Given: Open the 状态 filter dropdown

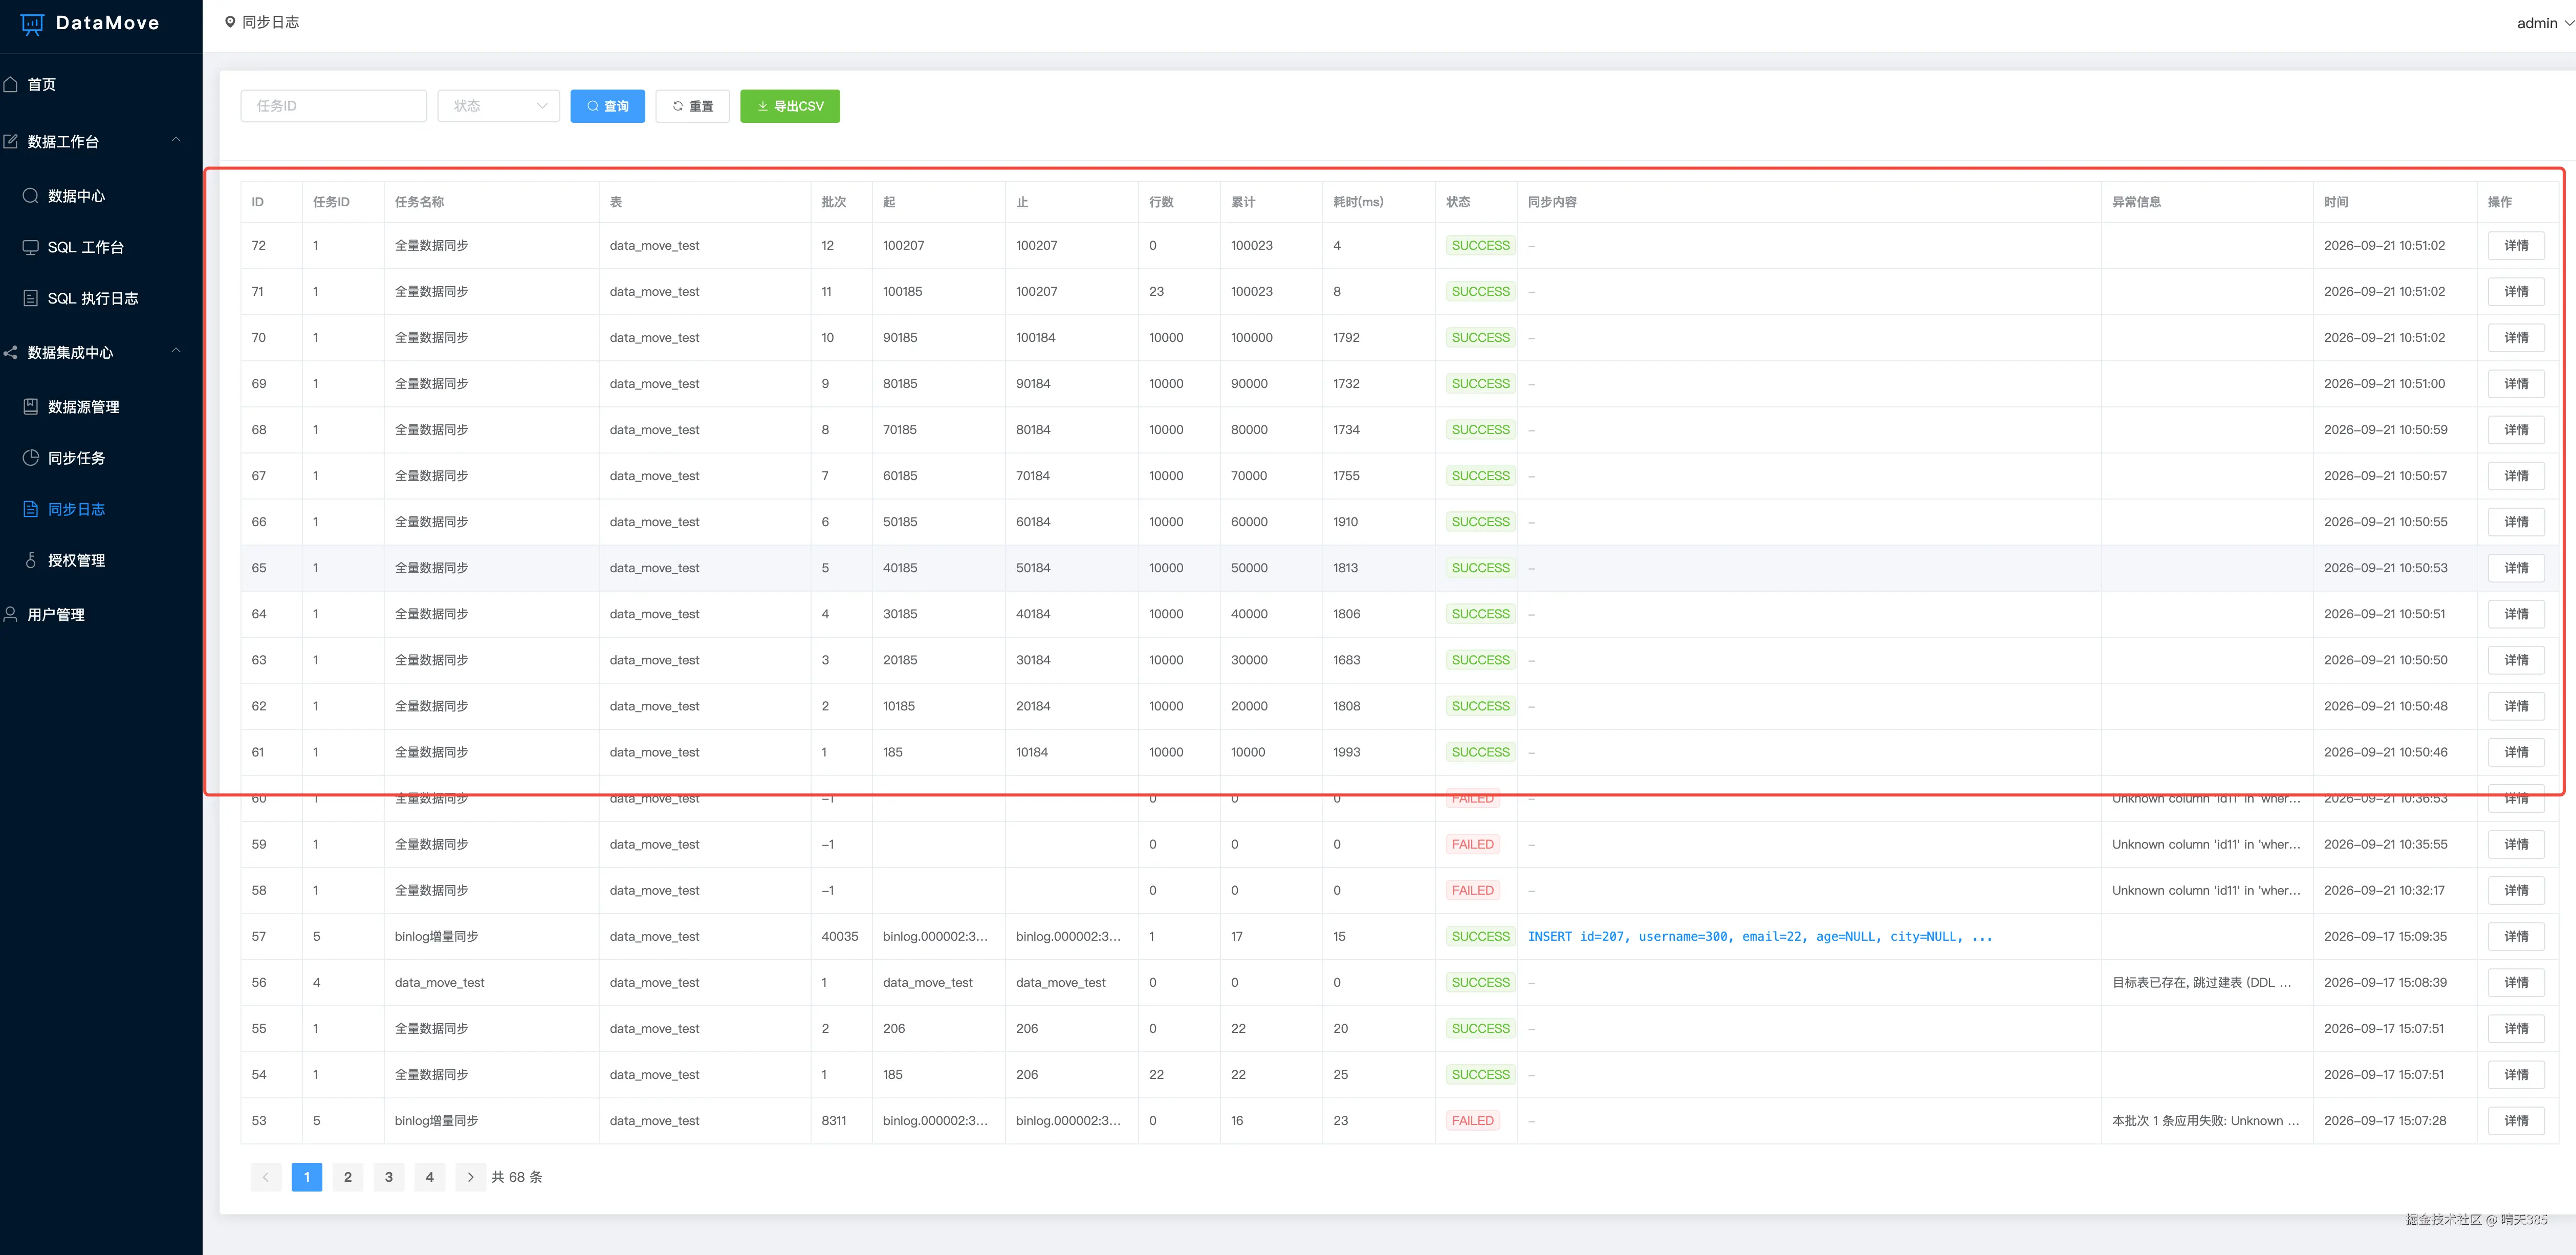Looking at the screenshot, I should coord(498,106).
